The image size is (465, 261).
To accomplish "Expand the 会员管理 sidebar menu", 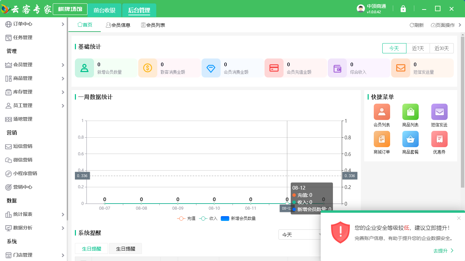I will pos(34,65).
